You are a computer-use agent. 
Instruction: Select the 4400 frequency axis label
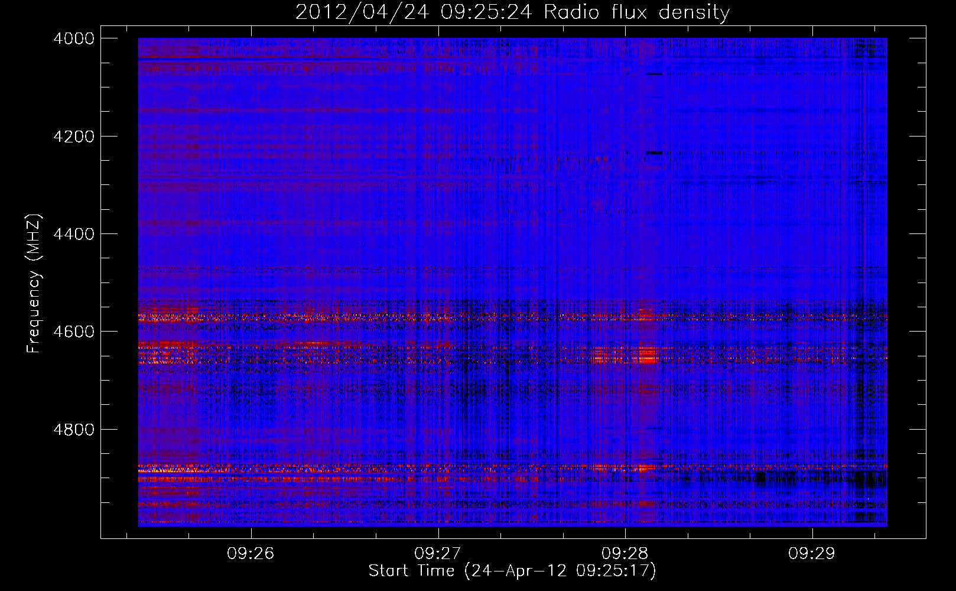[74, 234]
